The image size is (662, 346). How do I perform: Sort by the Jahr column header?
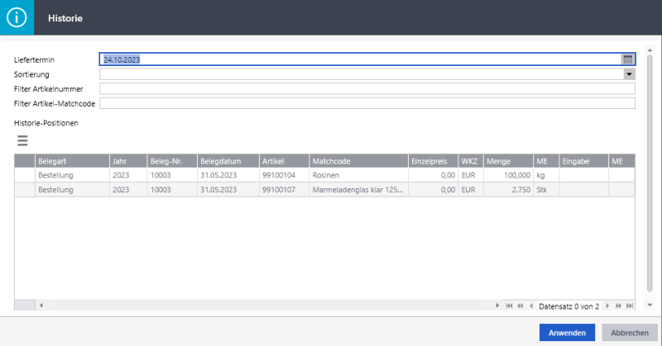pyautogui.click(x=128, y=161)
